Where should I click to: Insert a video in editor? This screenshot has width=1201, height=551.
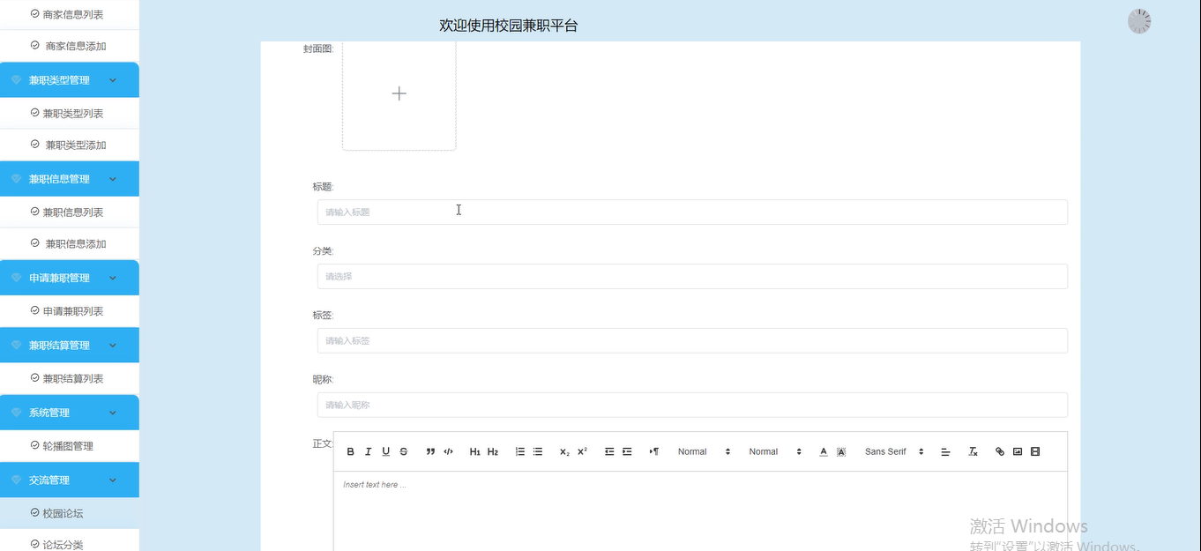point(1035,451)
